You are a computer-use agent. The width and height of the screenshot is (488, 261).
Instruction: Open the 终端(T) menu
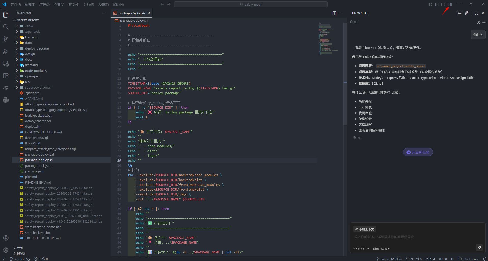[103, 4]
